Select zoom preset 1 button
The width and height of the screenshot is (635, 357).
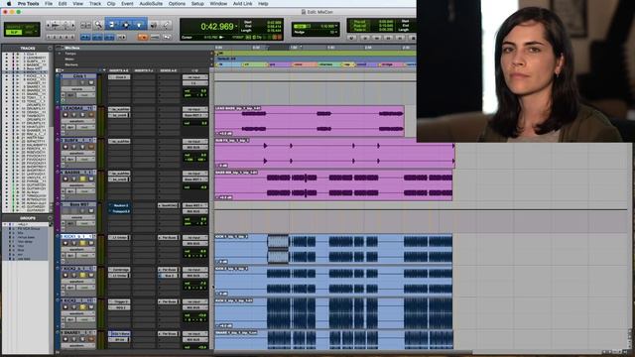click(x=49, y=38)
